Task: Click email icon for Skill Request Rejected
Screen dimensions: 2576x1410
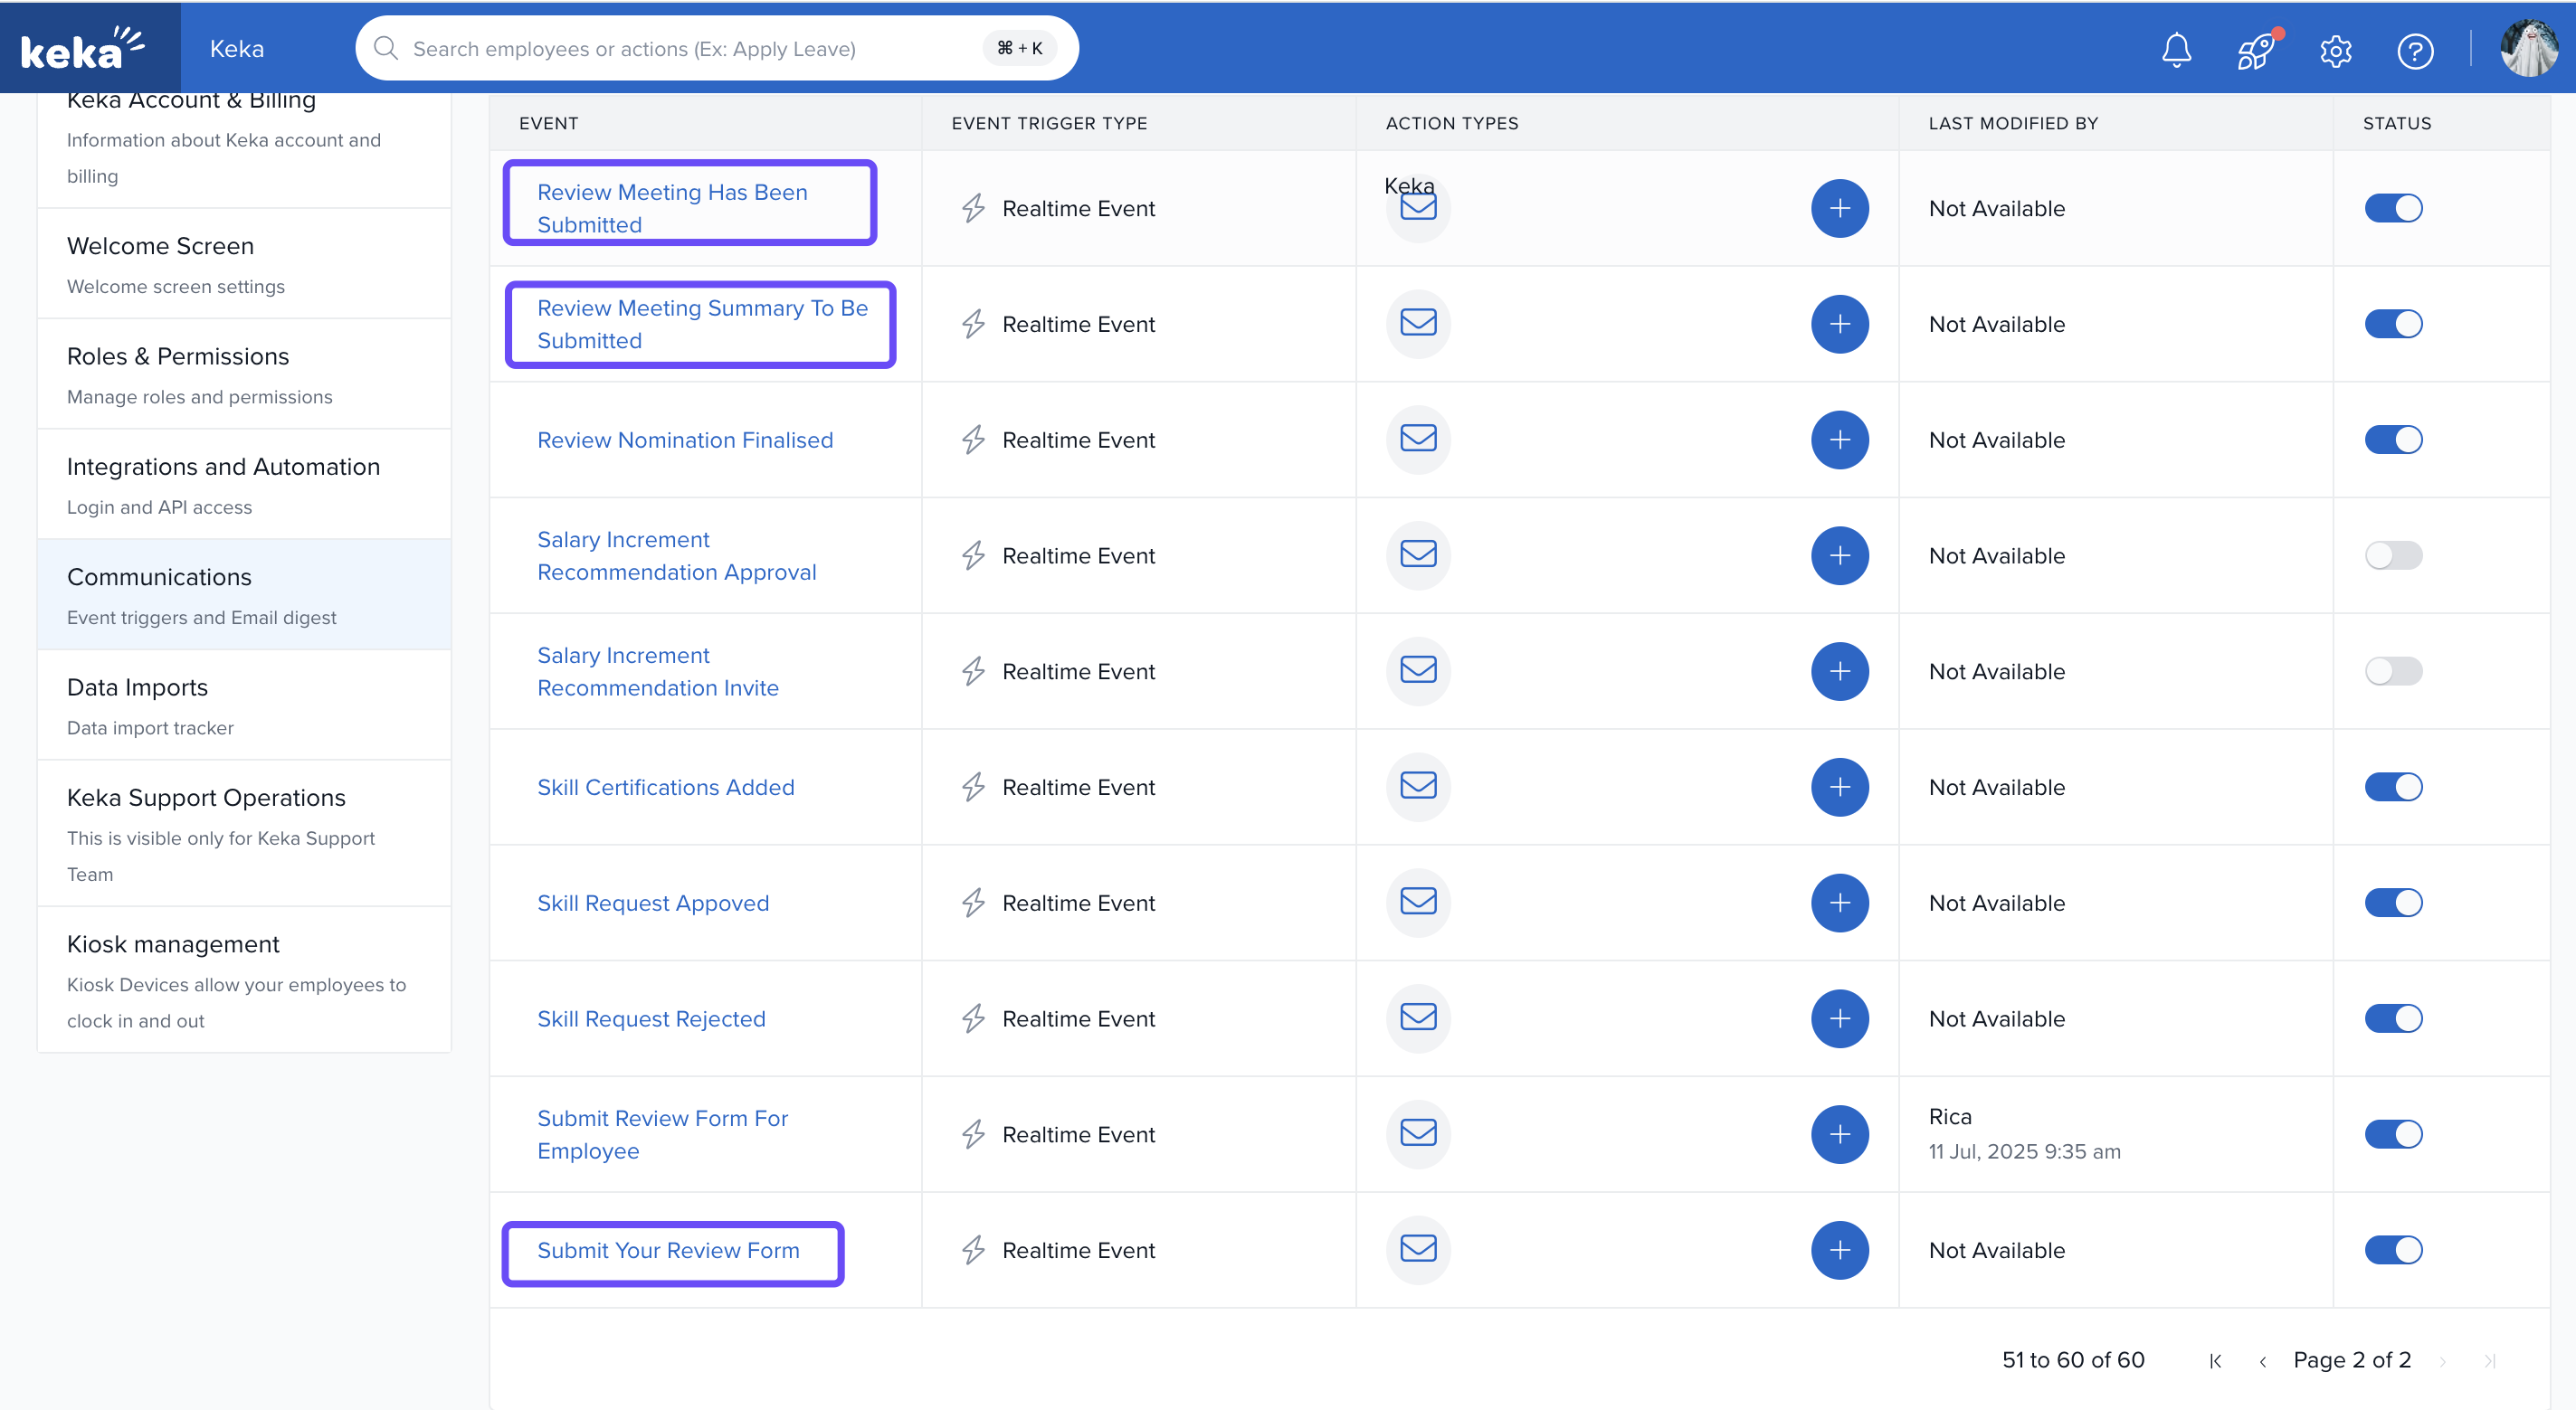Action: pos(1417,1017)
